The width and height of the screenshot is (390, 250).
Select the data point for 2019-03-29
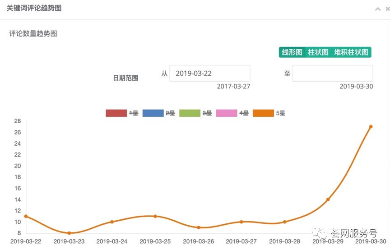pyautogui.click(x=328, y=199)
